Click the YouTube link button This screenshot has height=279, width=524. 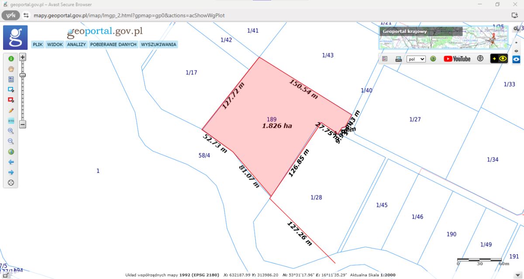click(457, 59)
